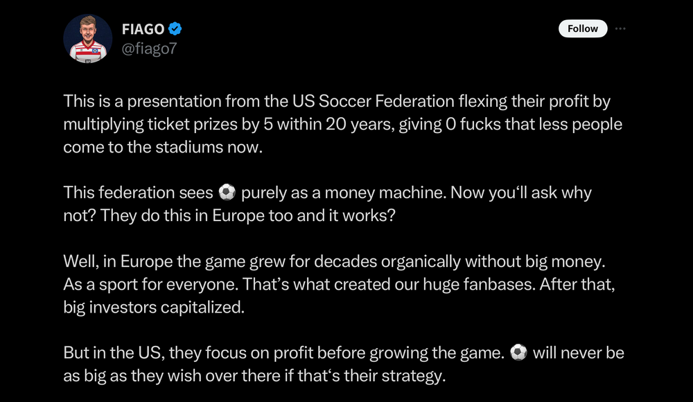Image resolution: width=693 pixels, height=402 pixels.
Task: Click the soccer ball emoji after "federation sees"
Action: click(x=227, y=192)
